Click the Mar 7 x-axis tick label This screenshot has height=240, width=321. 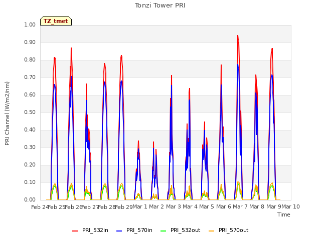[240, 206]
